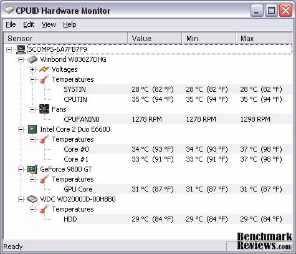Click the Max column header

(x=263, y=38)
